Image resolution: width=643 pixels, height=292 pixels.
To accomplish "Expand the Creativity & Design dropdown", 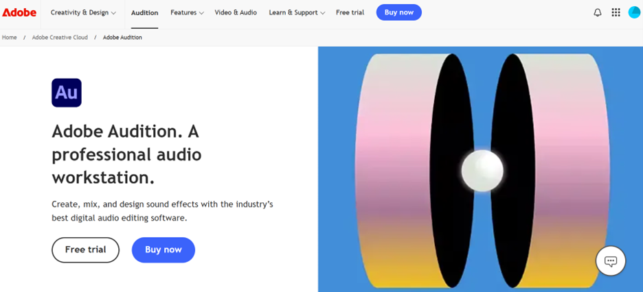I will point(83,12).
